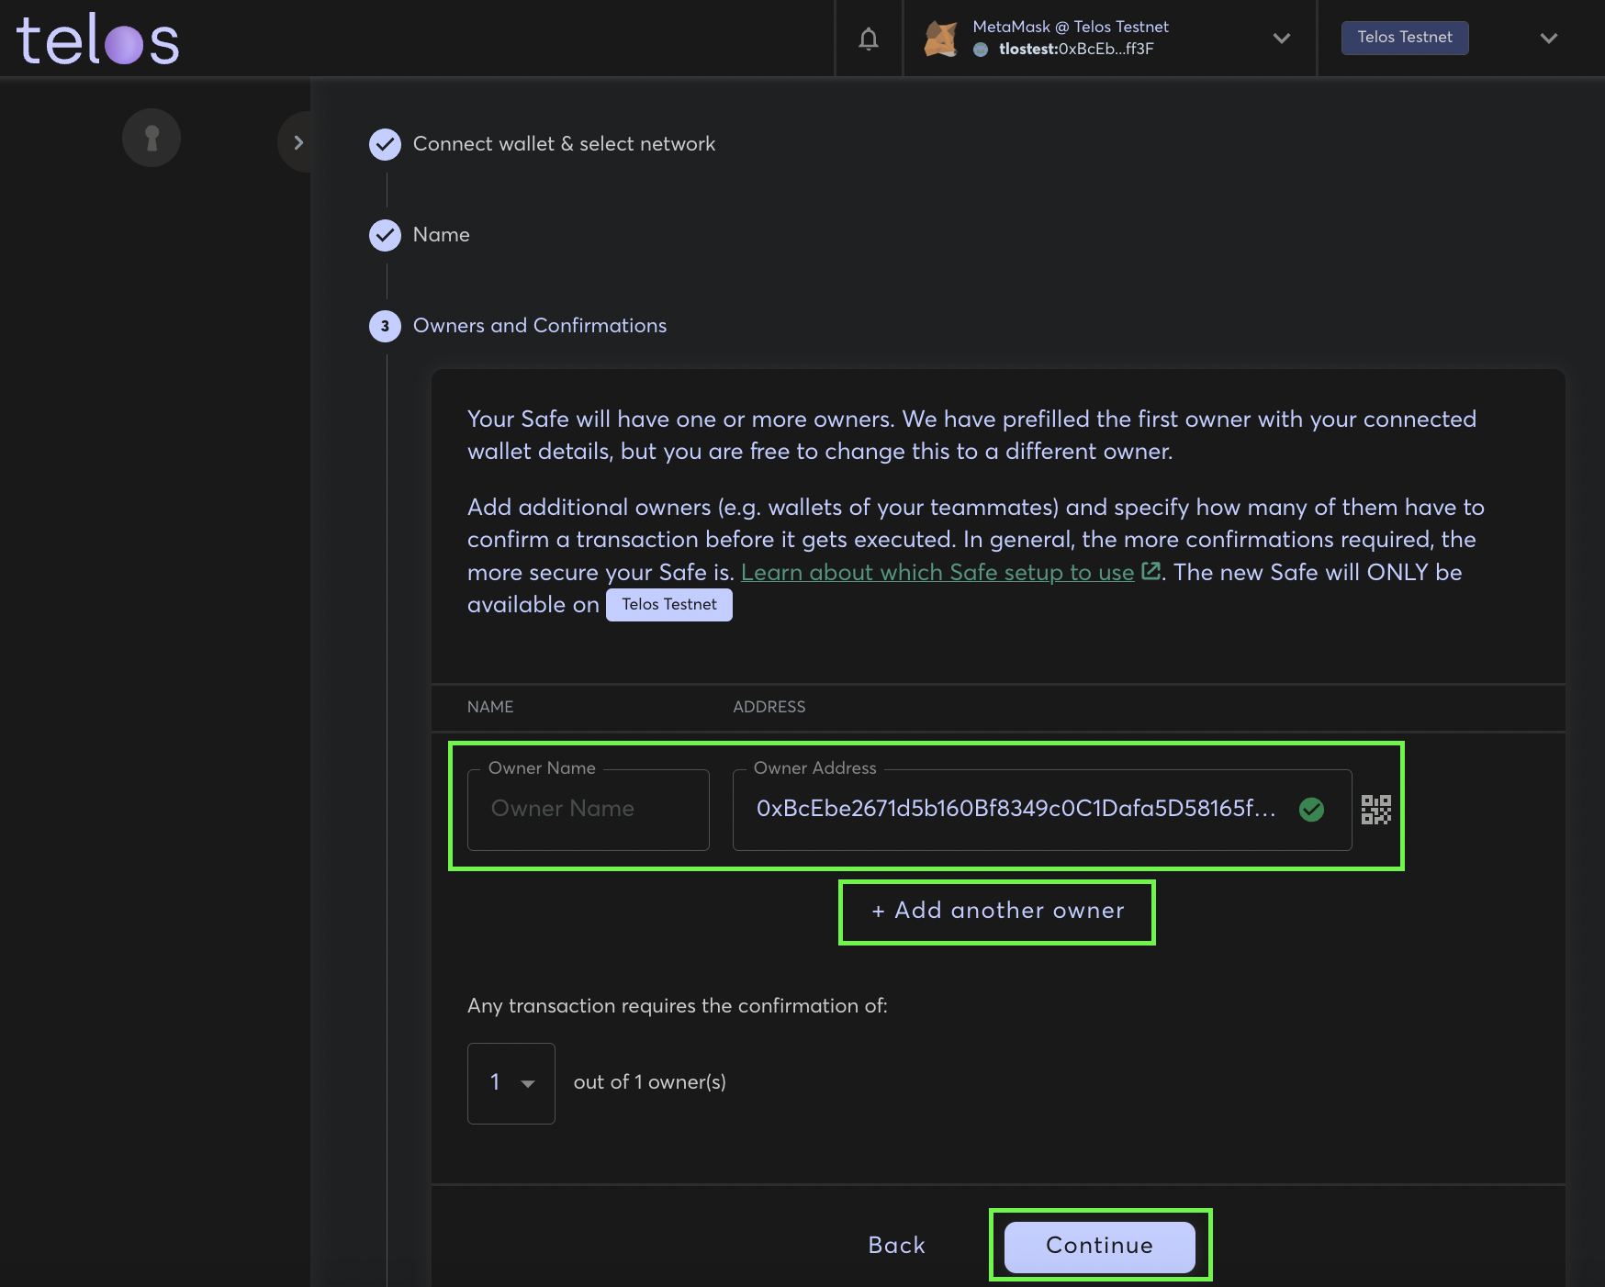Viewport: 1605px width, 1287px height.
Task: Click Add another owner
Action: tap(997, 911)
